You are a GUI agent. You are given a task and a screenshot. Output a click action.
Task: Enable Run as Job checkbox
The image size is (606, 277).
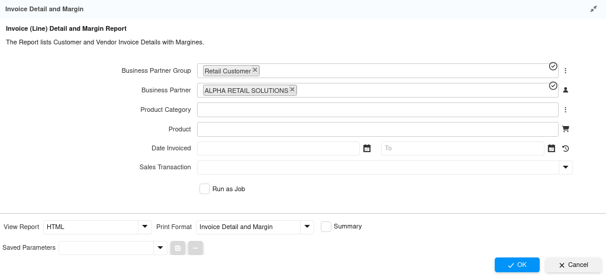205,189
